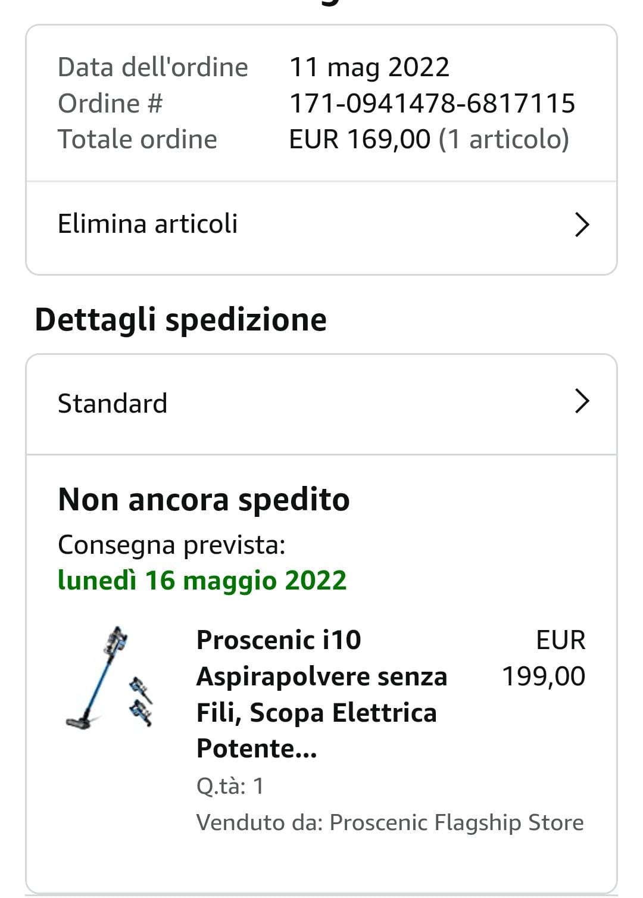Tap the chevron beside Elimina articoli
This screenshot has width=643, height=898.
[x=582, y=224]
